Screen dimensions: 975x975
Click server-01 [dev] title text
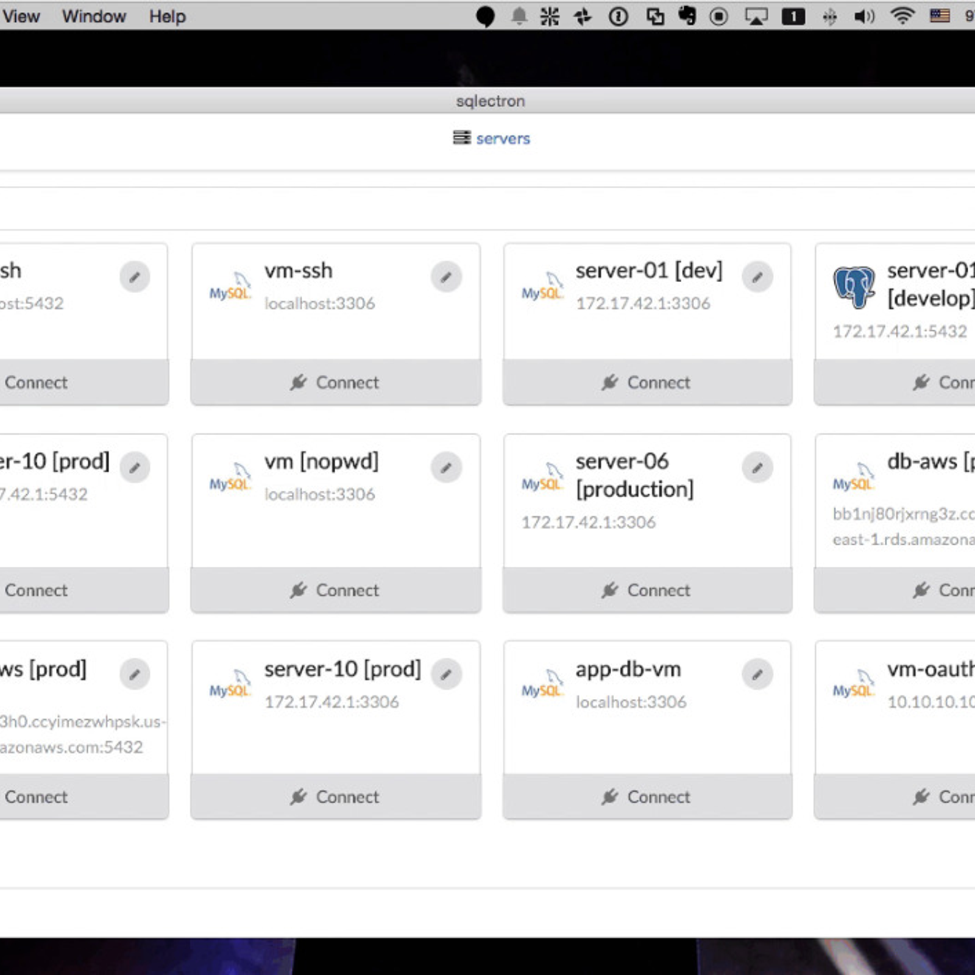(649, 271)
